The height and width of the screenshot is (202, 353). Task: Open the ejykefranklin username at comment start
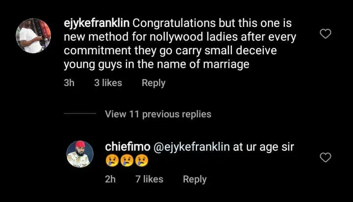(x=97, y=23)
